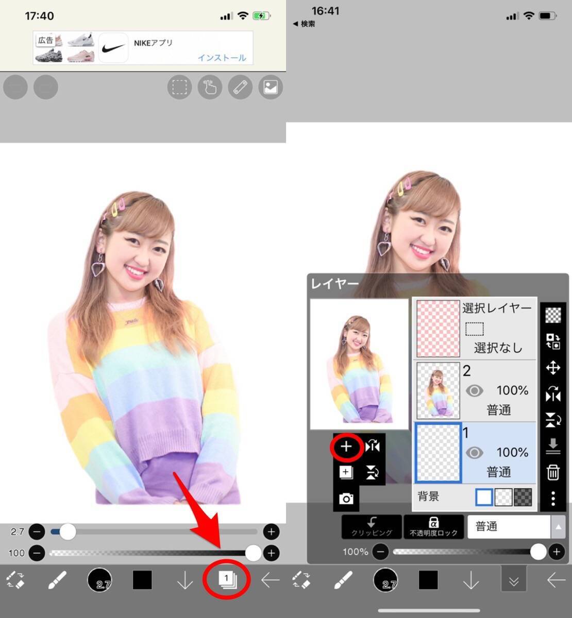572x618 pixels.
Task: Tap the ruler icon in top toolbar
Action: 240,87
